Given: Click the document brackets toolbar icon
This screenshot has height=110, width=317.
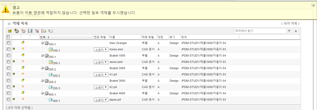Looking at the screenshot, I should click(x=30, y=31).
